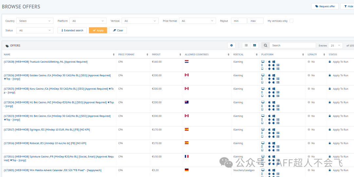The image size is (354, 177).
Task: Enable the My verticals only checkbox
Action: [291, 21]
